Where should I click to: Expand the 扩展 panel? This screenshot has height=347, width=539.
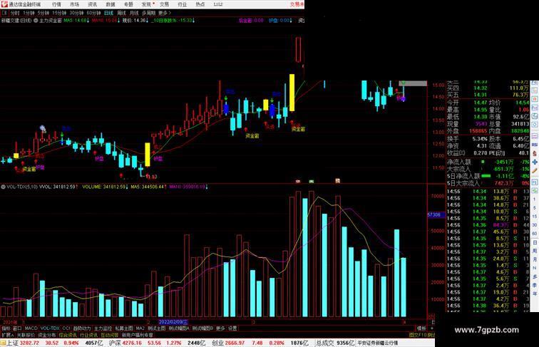[7, 335]
